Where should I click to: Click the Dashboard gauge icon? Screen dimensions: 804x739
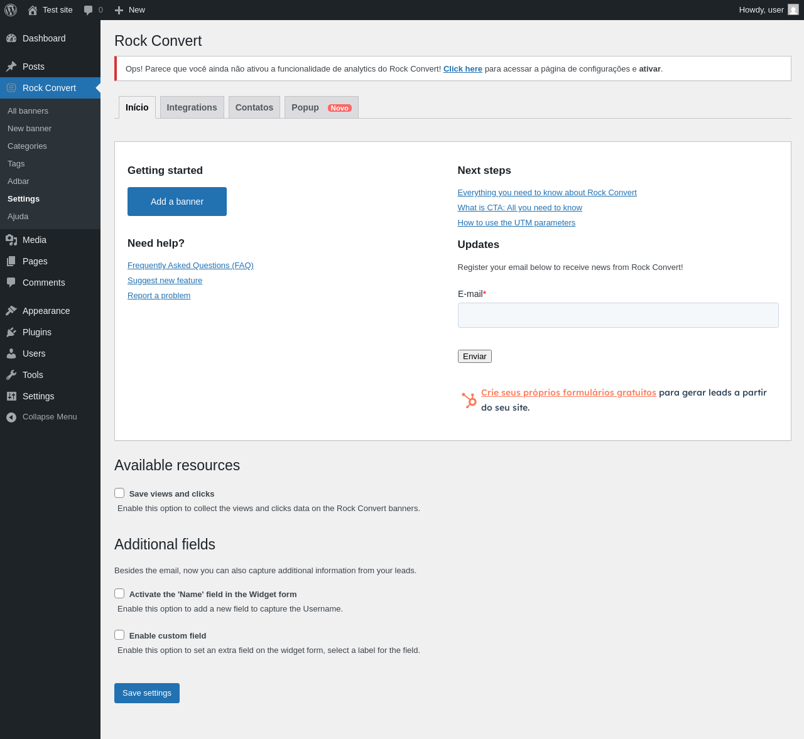pos(11,38)
